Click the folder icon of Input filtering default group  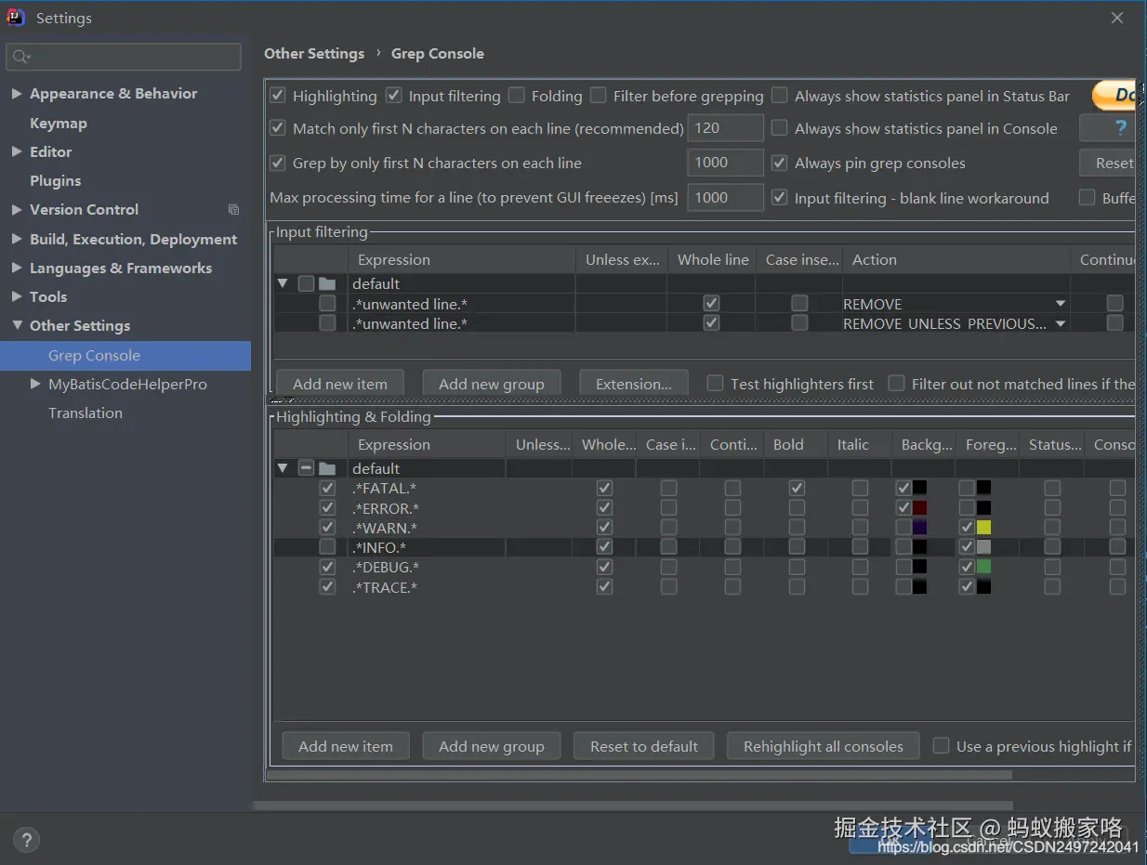[x=327, y=283]
